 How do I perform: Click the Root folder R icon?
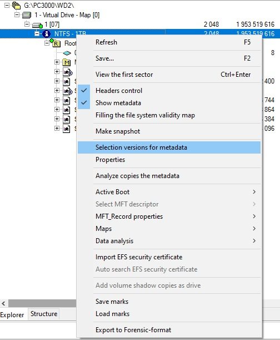click(x=55, y=43)
